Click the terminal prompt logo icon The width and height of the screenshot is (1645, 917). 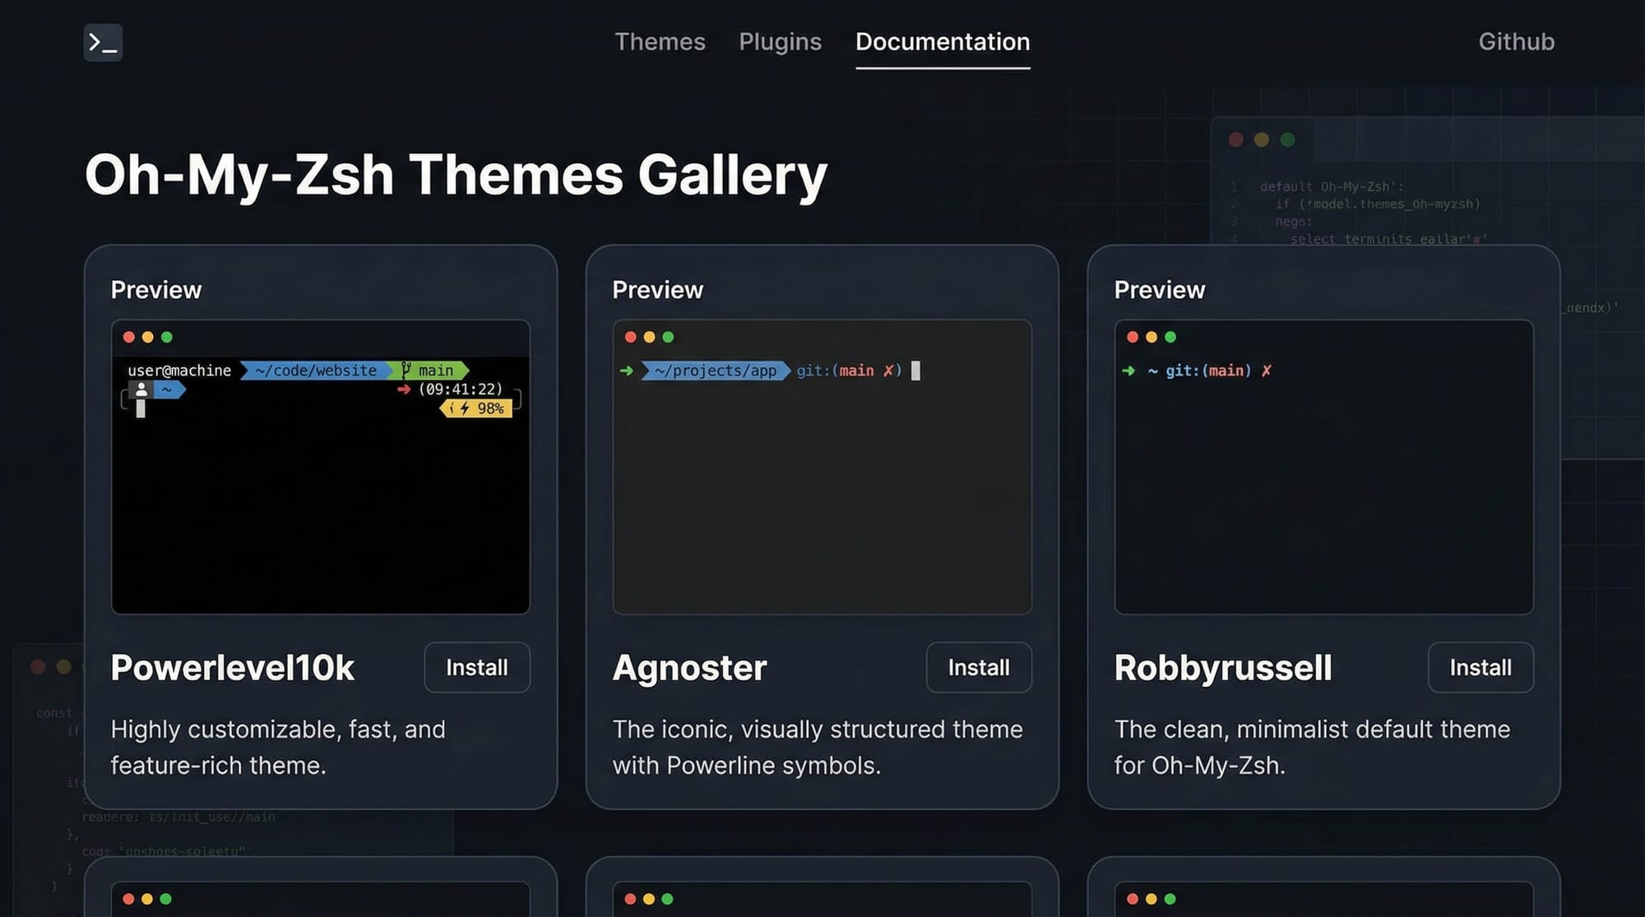pos(103,42)
